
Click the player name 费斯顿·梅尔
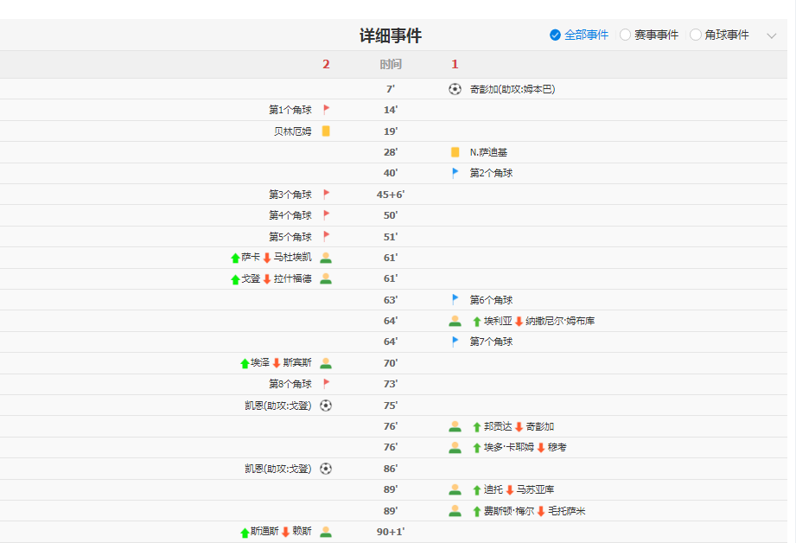click(509, 511)
